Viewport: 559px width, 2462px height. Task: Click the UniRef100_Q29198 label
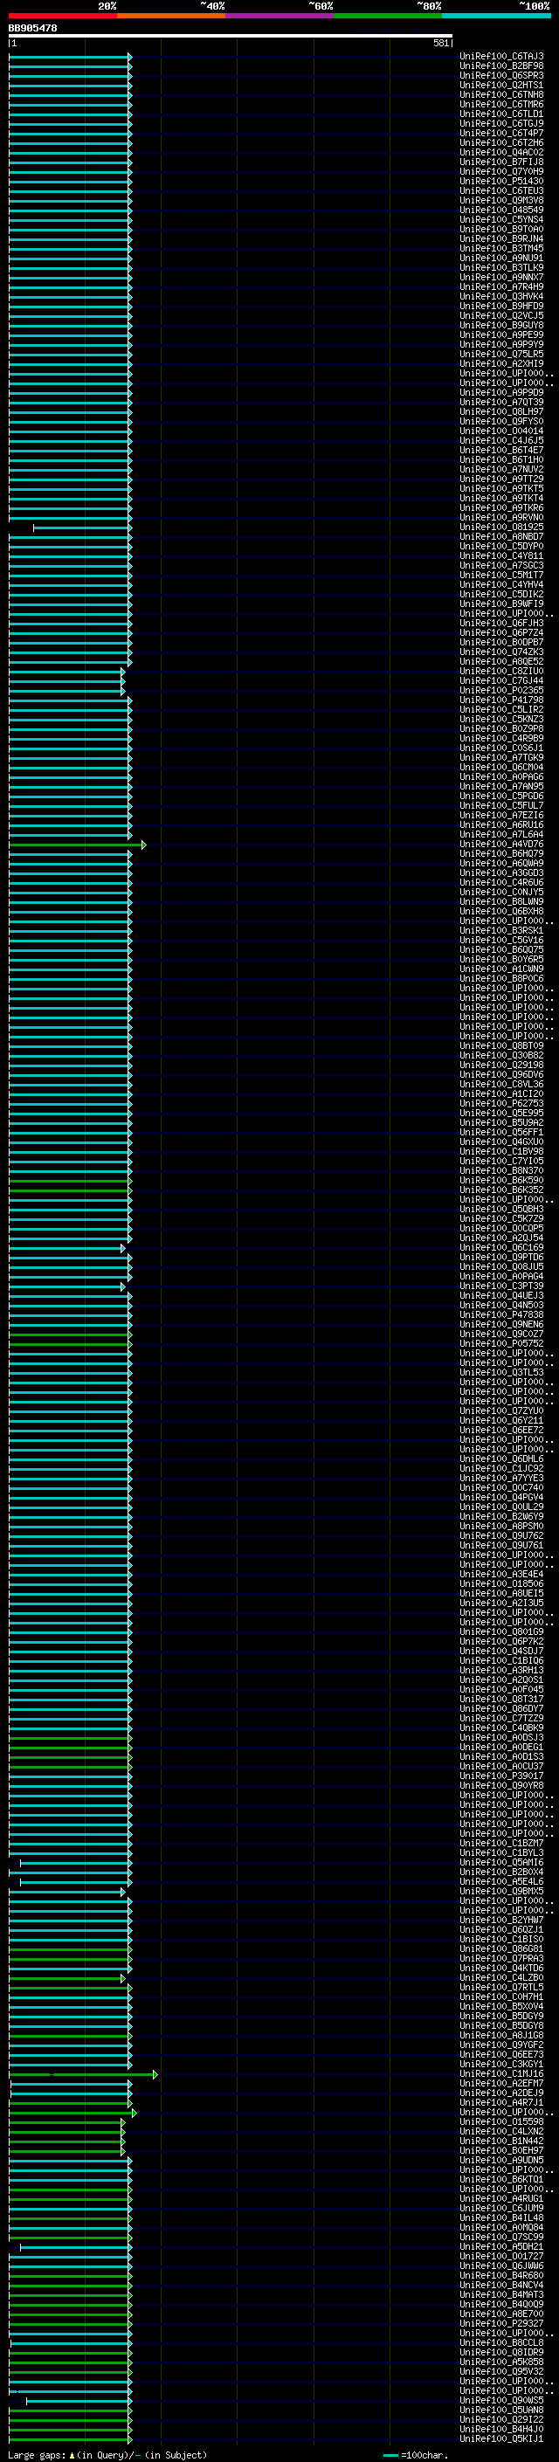(501, 1065)
